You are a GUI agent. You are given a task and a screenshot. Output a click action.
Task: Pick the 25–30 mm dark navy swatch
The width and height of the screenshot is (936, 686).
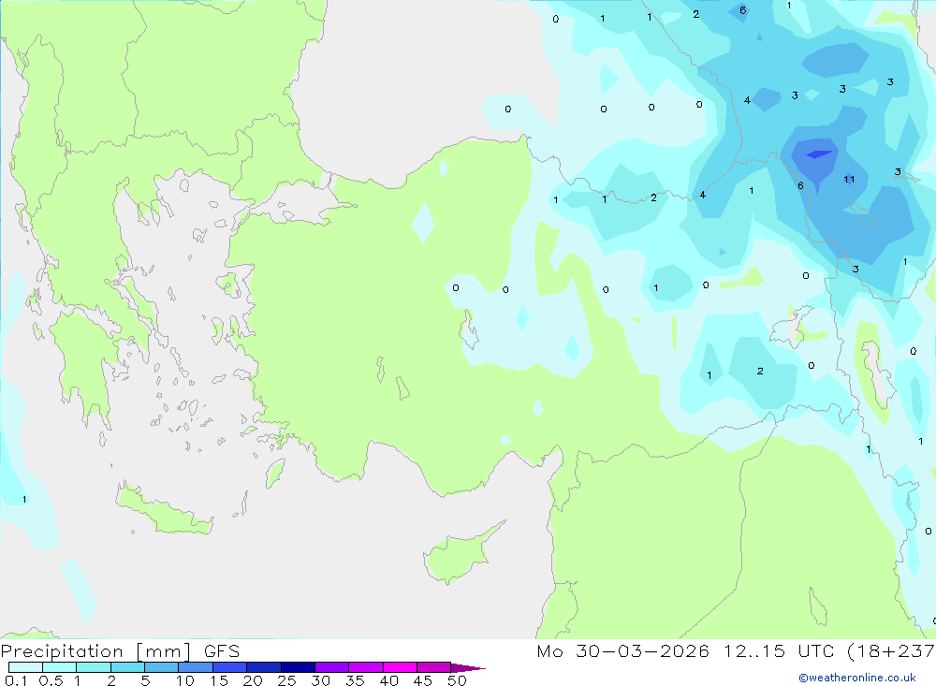298,667
